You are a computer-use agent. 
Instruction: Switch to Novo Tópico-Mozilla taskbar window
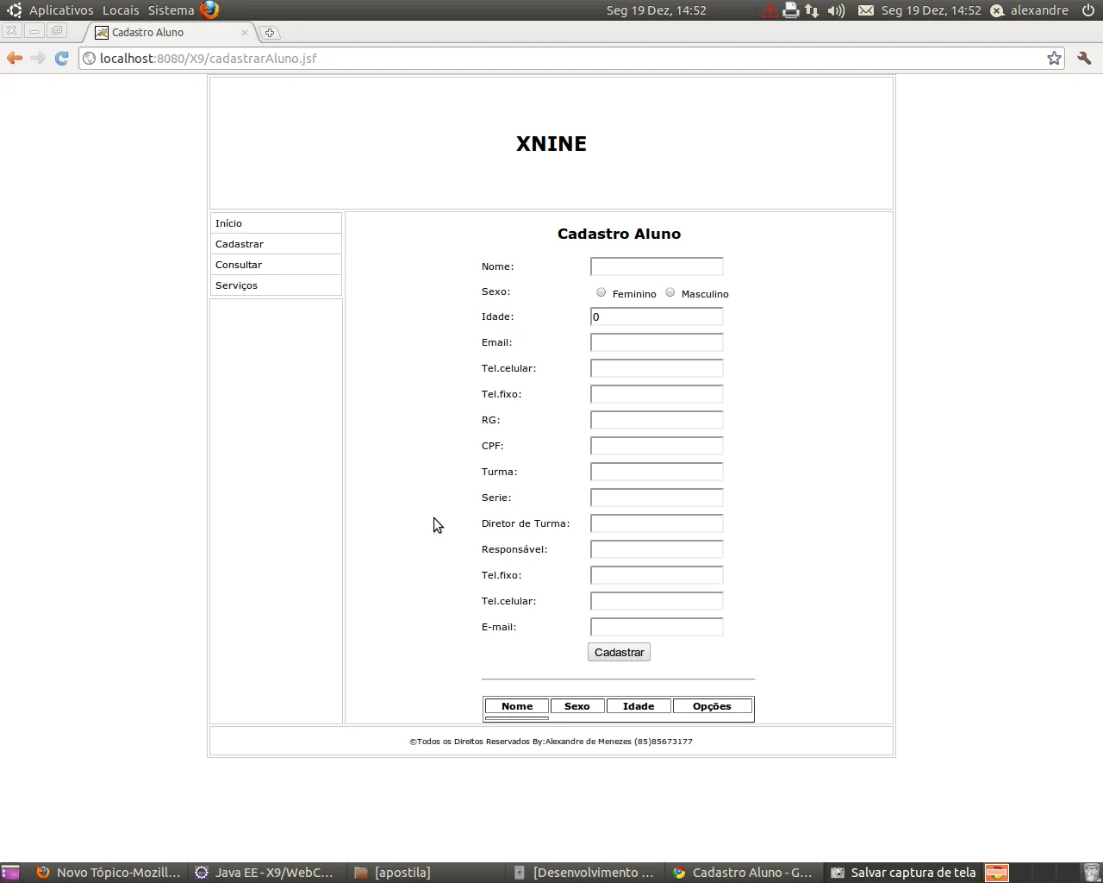click(x=109, y=873)
